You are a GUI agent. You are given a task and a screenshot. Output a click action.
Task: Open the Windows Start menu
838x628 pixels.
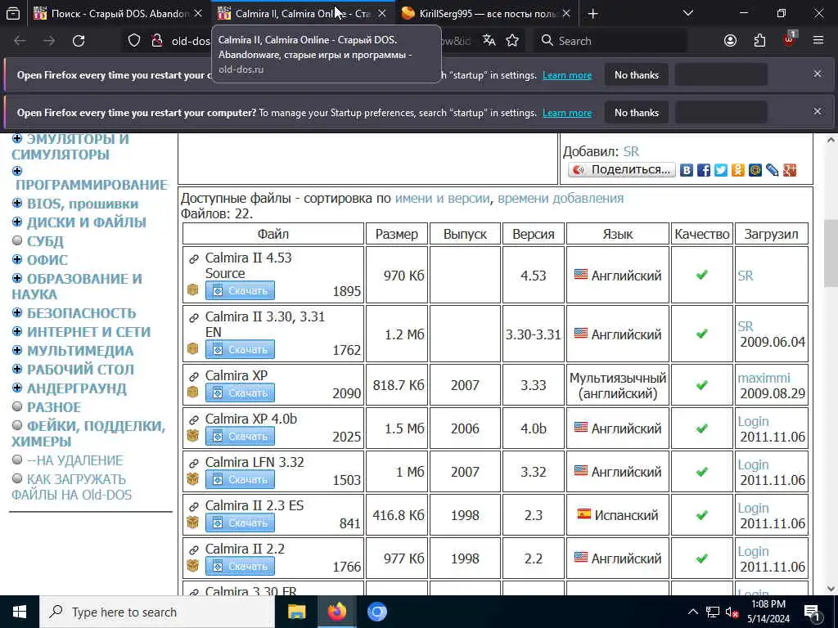20,612
